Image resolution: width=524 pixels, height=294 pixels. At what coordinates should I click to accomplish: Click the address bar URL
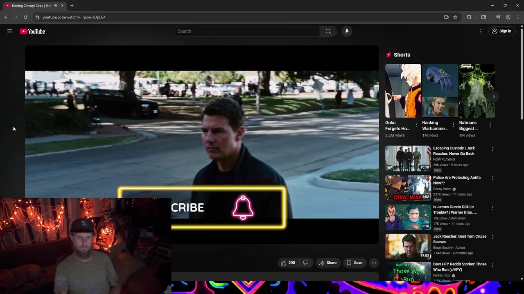[74, 17]
